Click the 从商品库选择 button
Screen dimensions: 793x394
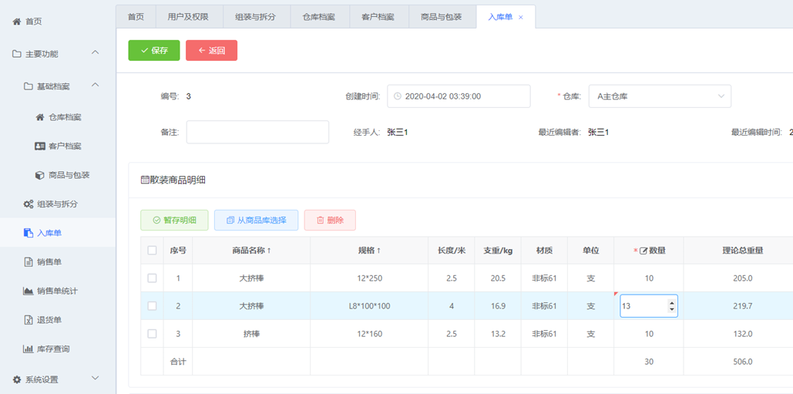(x=257, y=220)
